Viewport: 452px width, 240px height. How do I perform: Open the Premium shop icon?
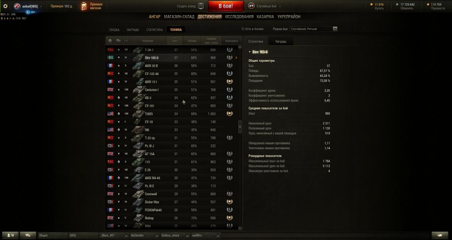(x=84, y=6)
